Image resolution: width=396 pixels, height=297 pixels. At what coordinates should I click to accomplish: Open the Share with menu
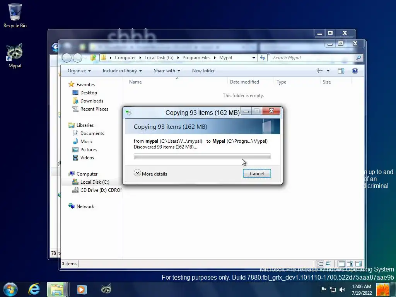[x=167, y=71]
